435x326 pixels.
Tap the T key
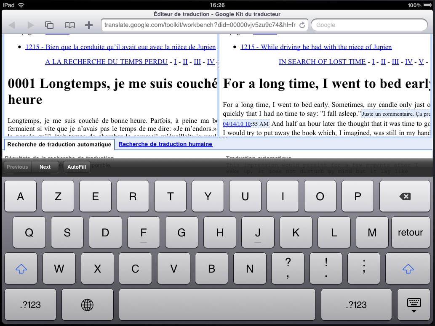170,196
